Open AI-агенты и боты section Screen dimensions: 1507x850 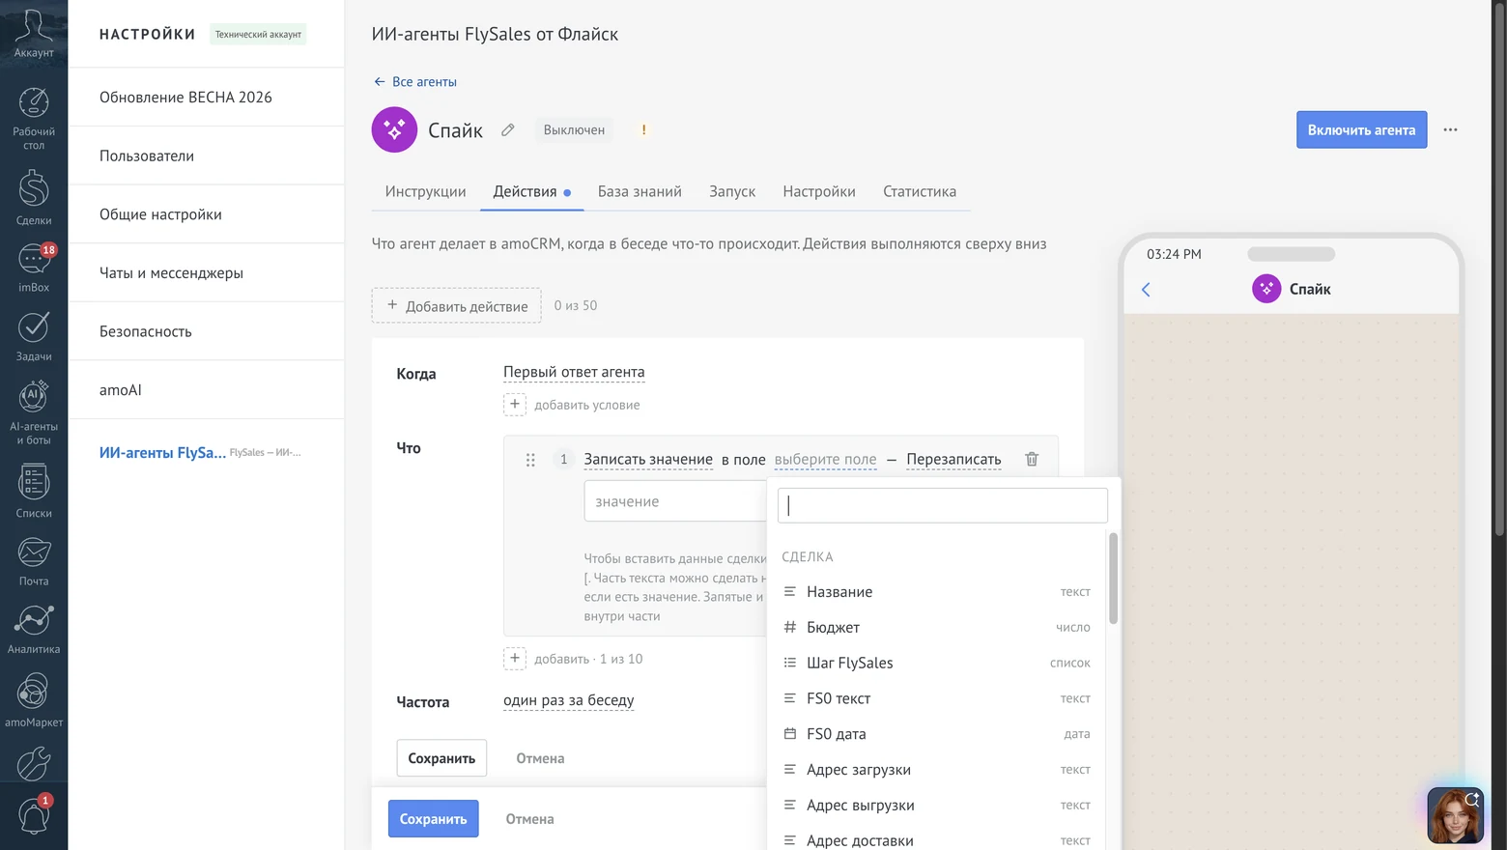[34, 412]
